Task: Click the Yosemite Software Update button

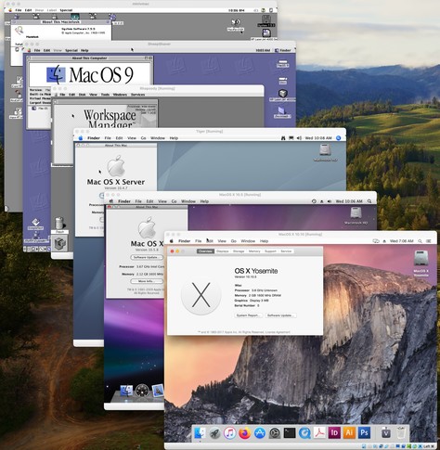Action: [280, 315]
